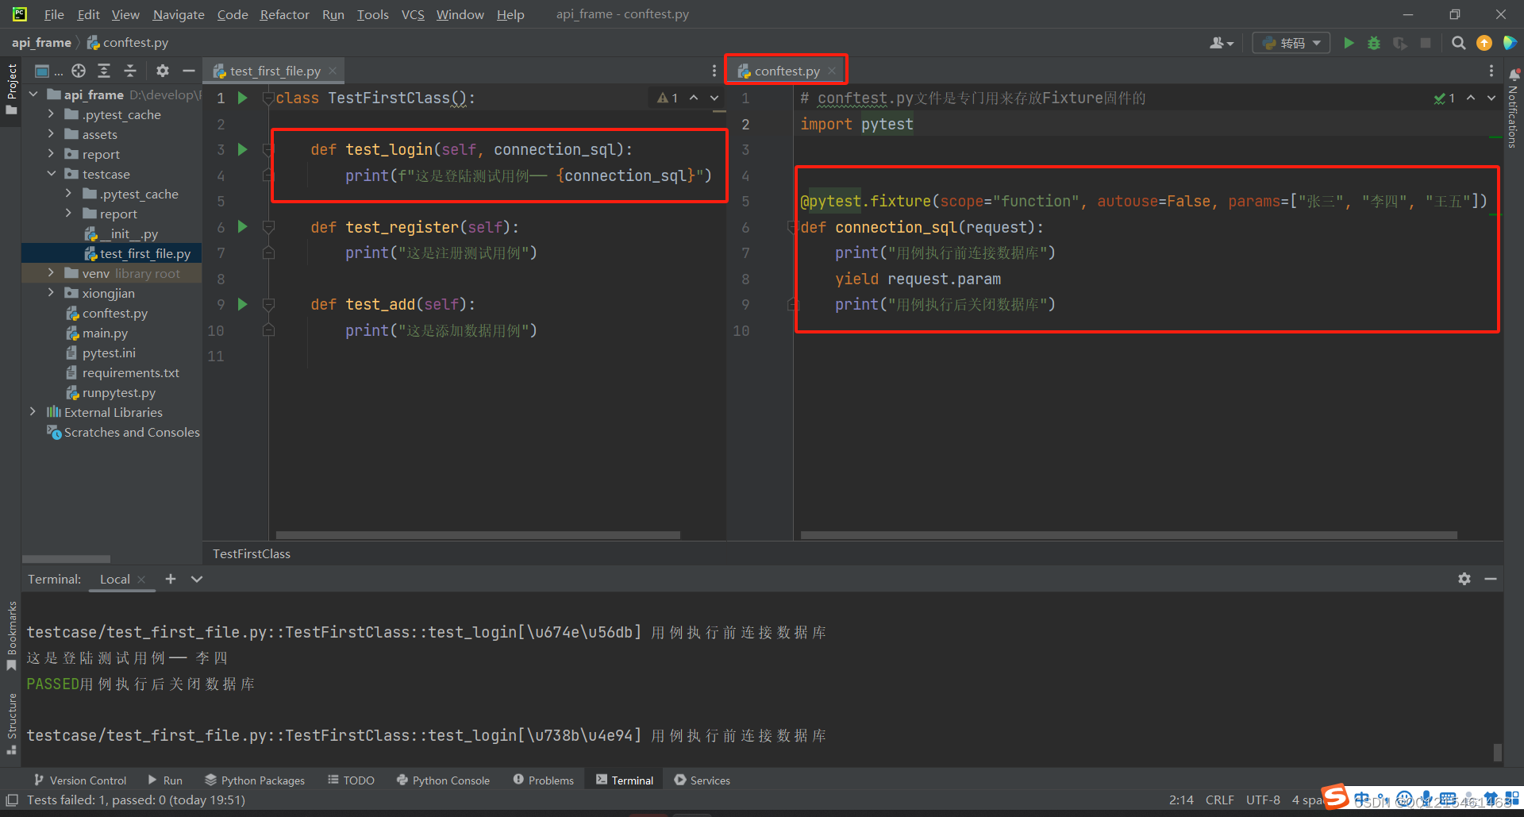Screen dimensions: 1524x817
Task: Select pytest.ini in project tree
Action: (109, 353)
